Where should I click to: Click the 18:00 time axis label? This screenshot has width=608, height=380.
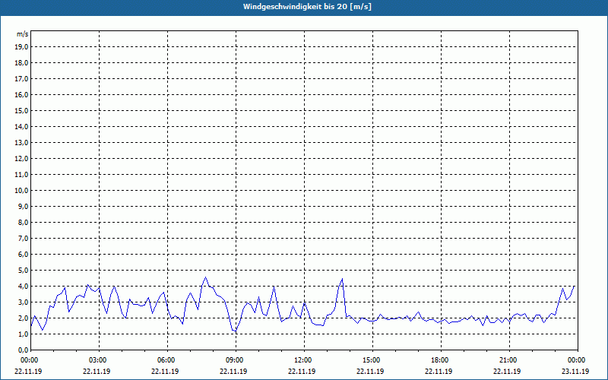pyautogui.click(x=441, y=360)
